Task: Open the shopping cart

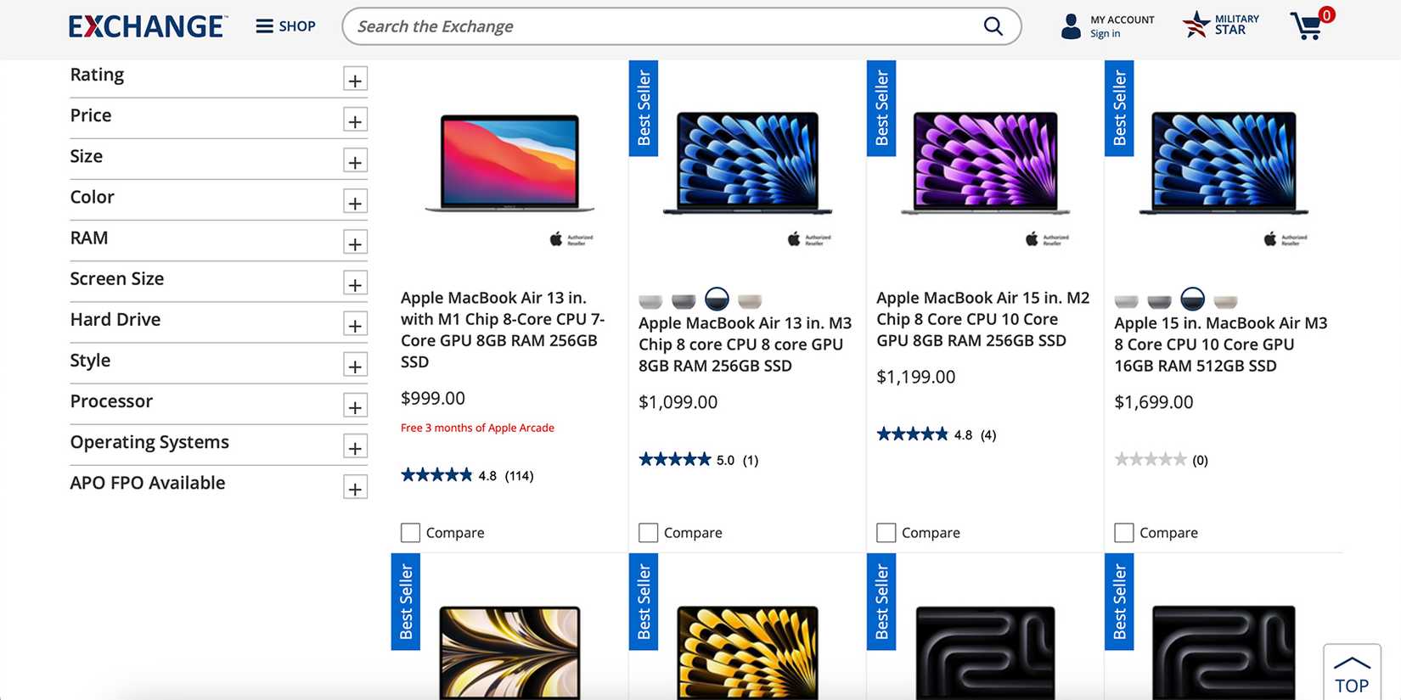Action: [x=1311, y=25]
